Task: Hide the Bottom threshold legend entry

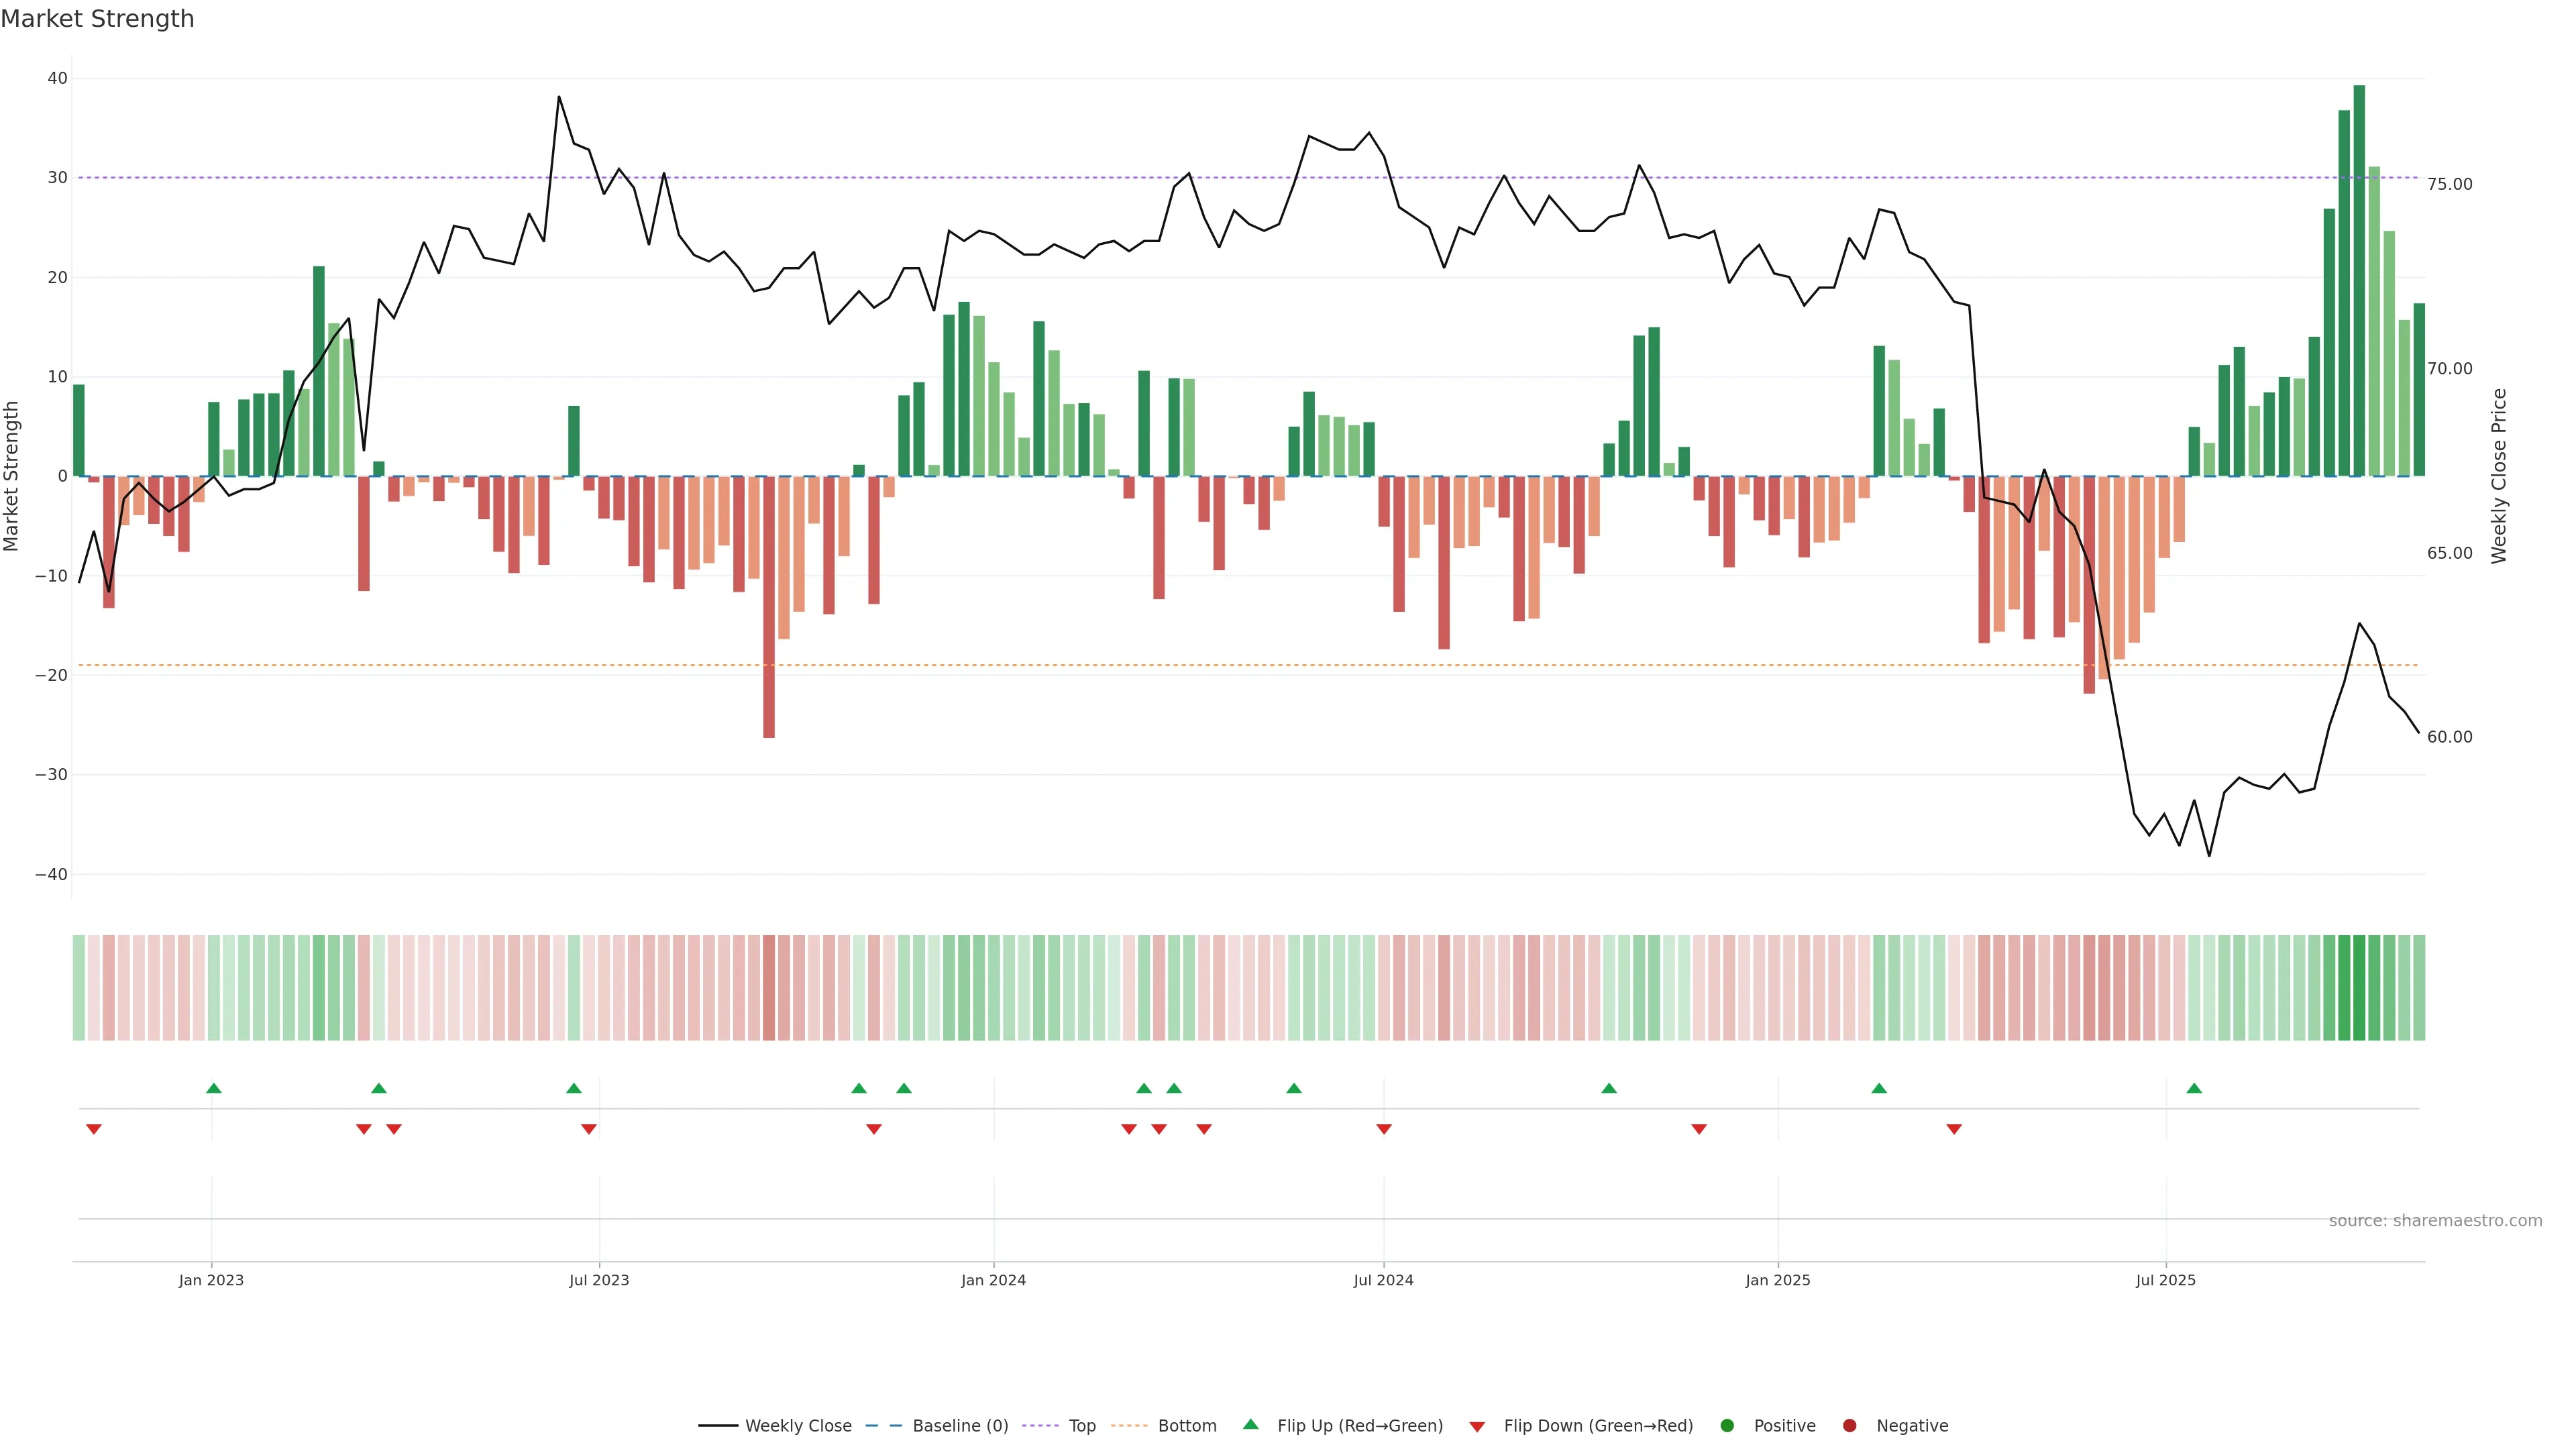Action: 1186,1425
